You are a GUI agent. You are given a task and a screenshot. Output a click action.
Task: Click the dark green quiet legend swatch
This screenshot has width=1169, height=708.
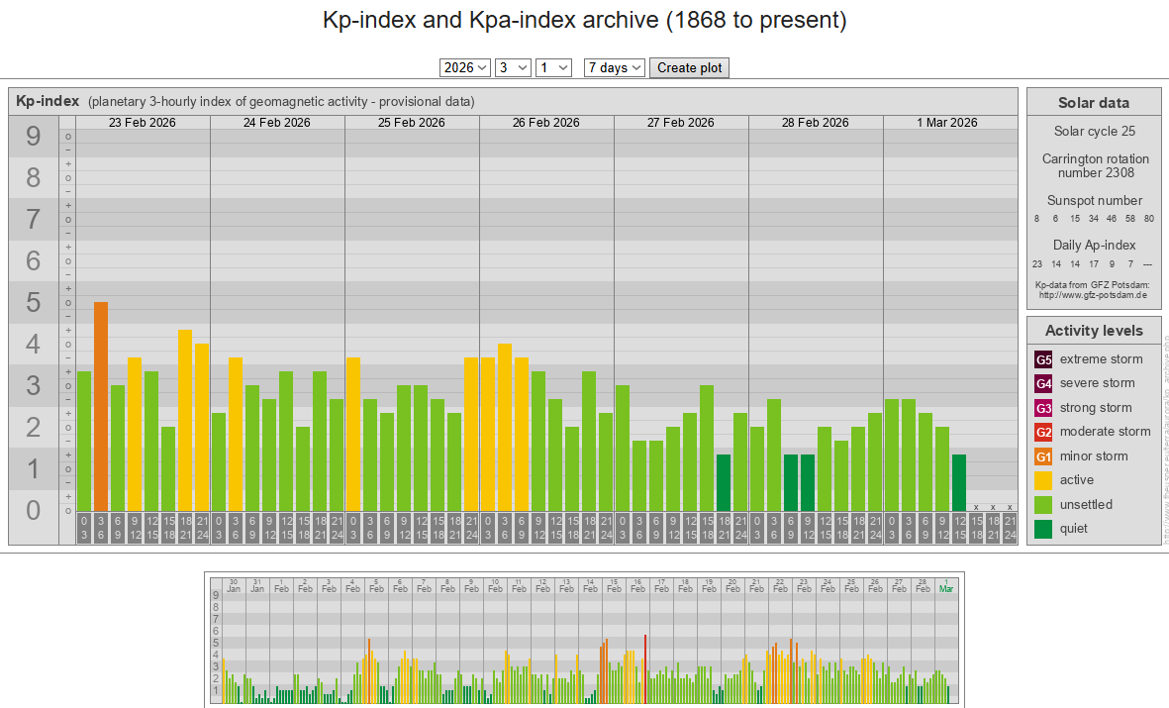tap(1043, 529)
